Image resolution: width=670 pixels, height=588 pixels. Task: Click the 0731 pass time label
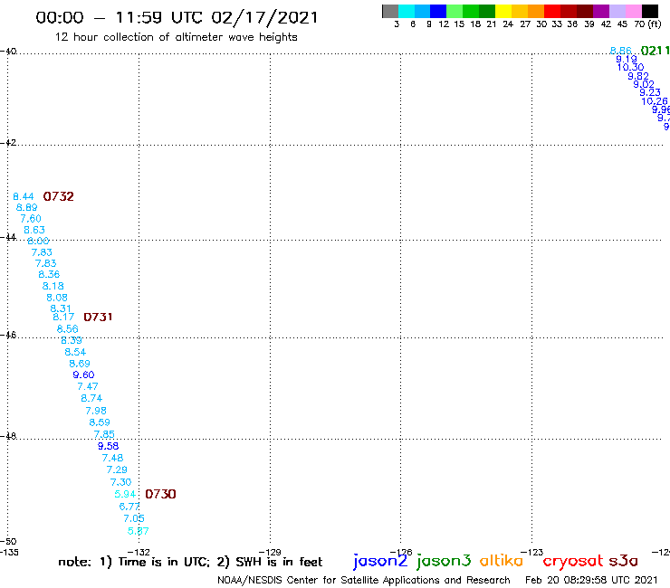[98, 317]
